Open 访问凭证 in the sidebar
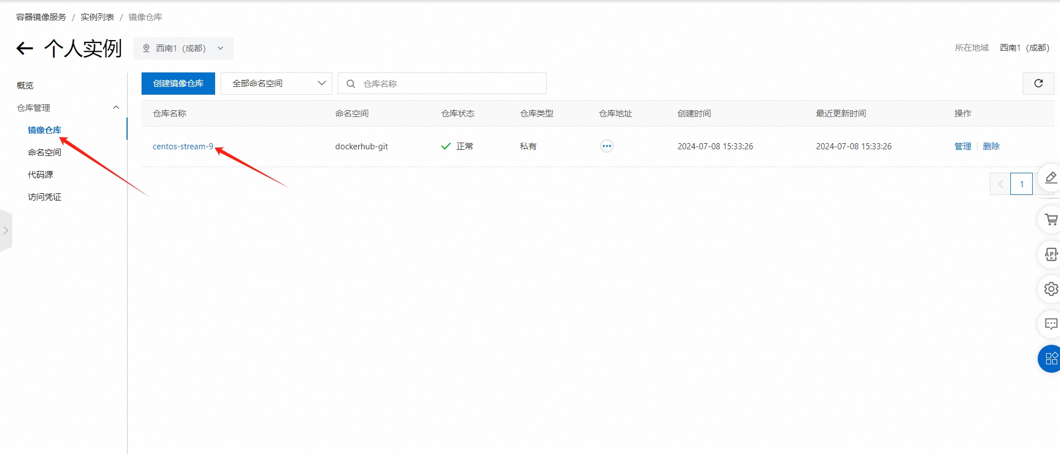The height and width of the screenshot is (454, 1060). click(45, 197)
